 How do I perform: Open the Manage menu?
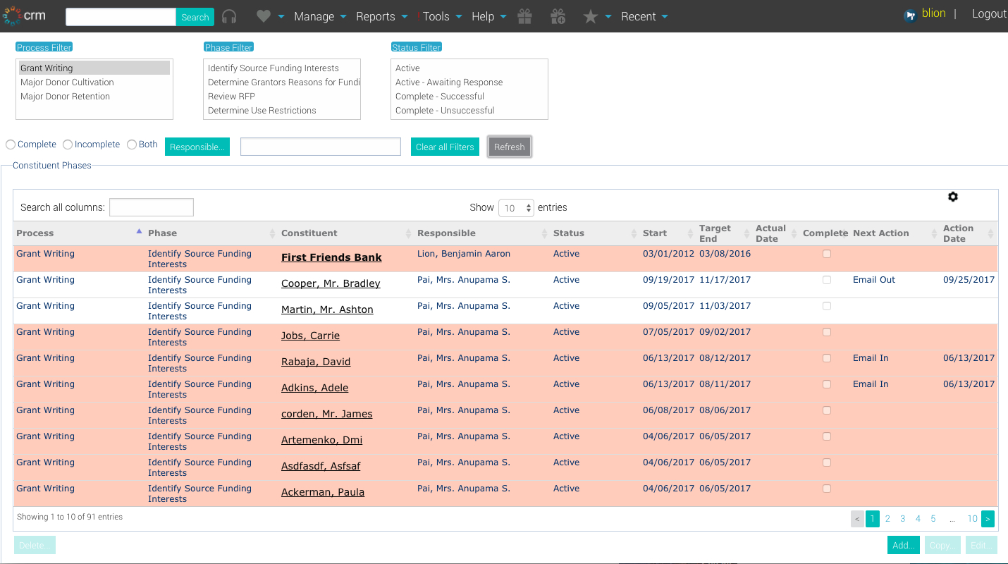[x=320, y=16]
